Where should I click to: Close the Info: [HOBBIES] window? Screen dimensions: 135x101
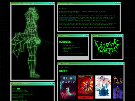point(88,35)
